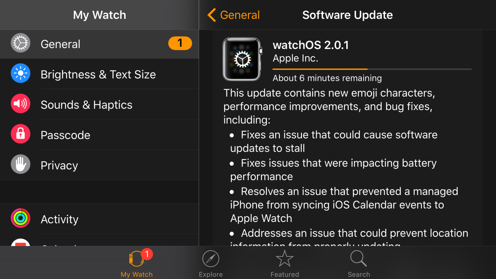Tap the Privacy hand icon

[x=20, y=164]
